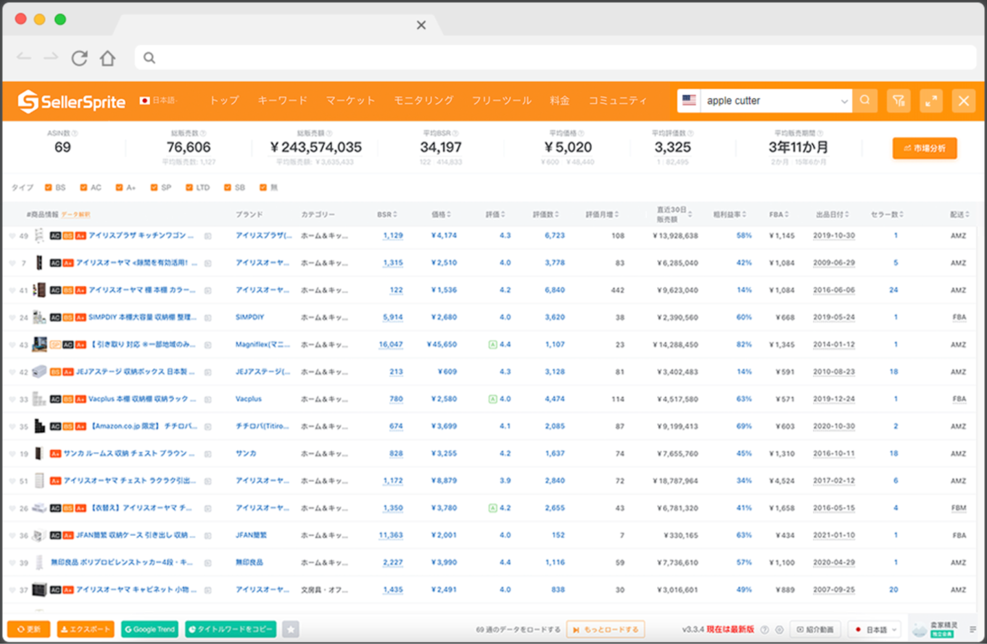987x644 pixels.
Task: Click copy icon beside JFAN product title
Action: click(x=208, y=536)
